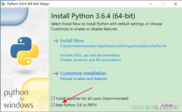This screenshot has width=182, height=112.
Task: Click the arrow icon beside Customize installation
Action: pos(55,74)
